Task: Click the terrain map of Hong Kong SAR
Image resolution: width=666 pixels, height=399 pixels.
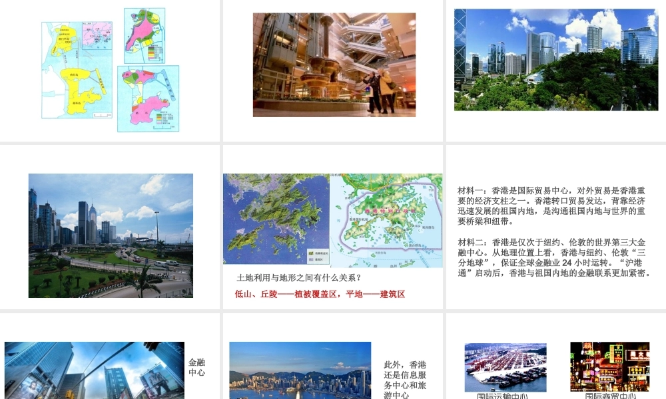Action: click(x=386, y=221)
